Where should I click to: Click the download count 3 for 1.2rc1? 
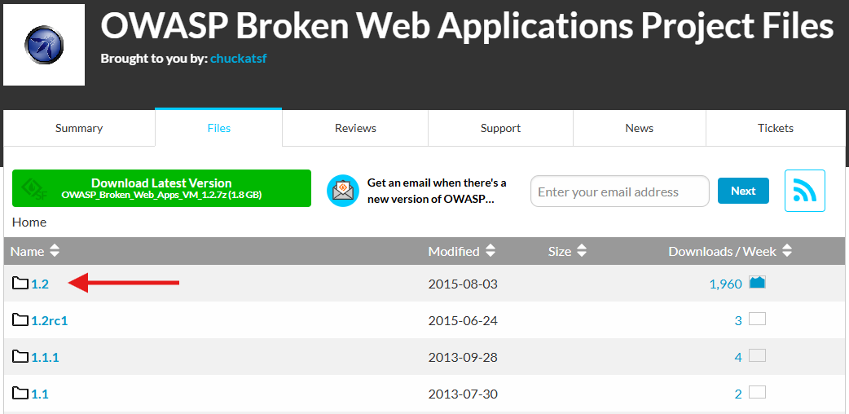pos(738,321)
